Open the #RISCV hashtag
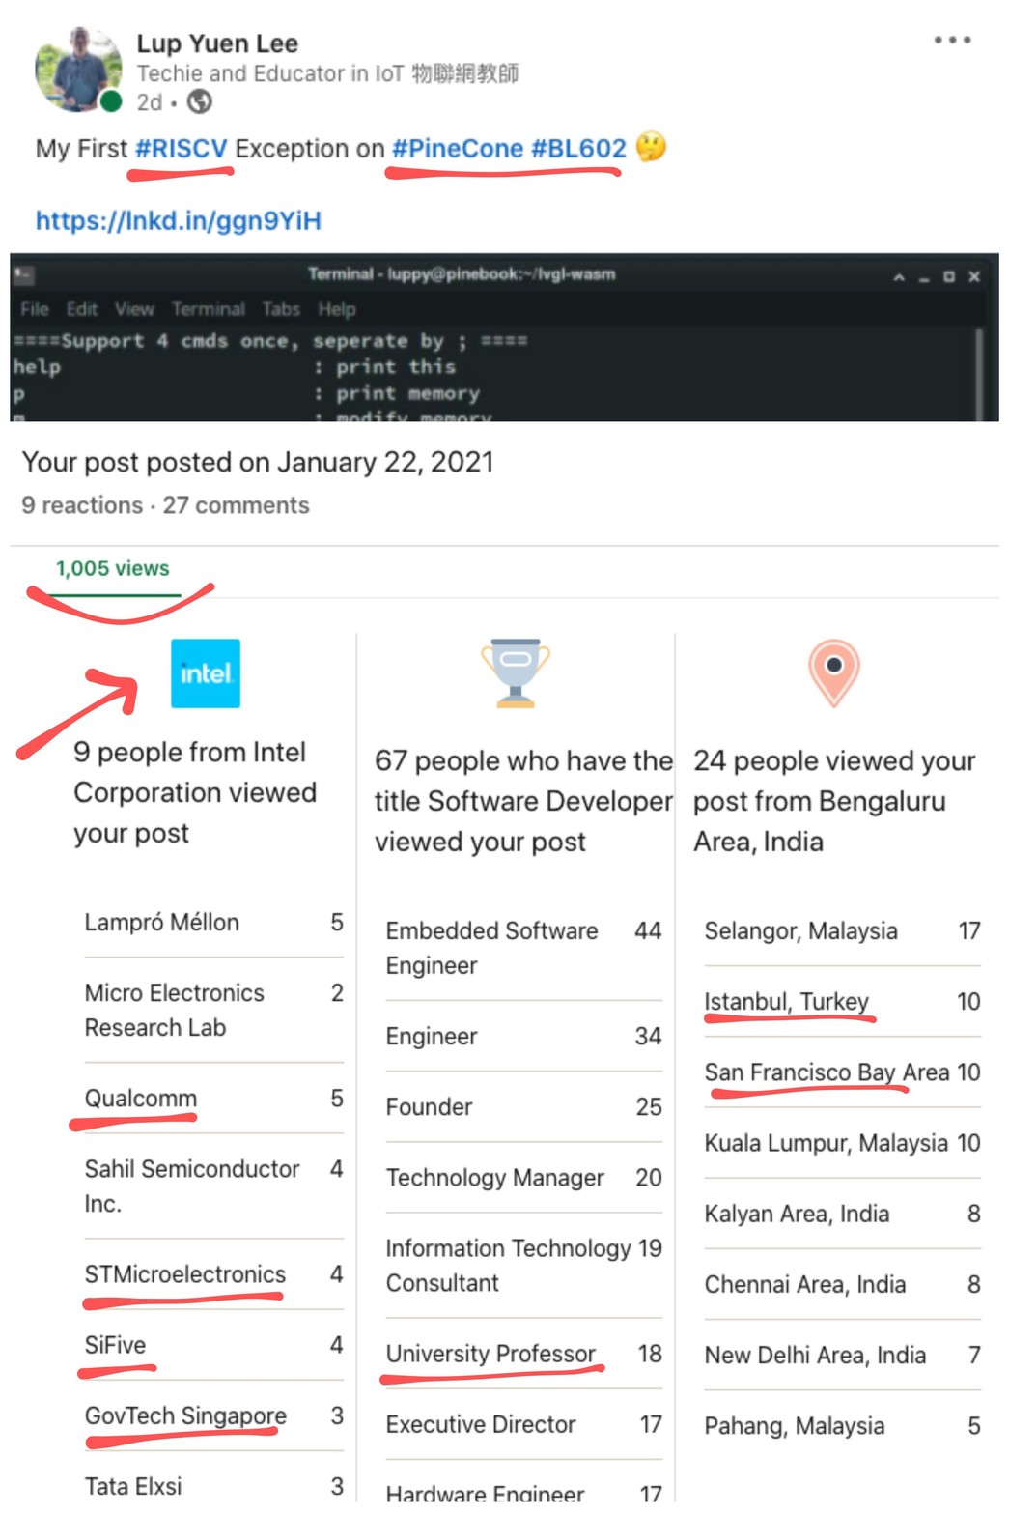1009x1515 pixels. point(182,149)
